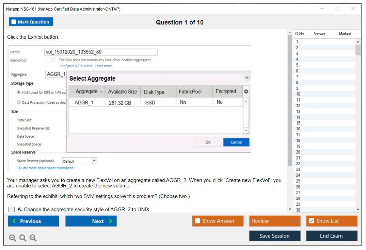Viewport: 366px width, 250px height.
Task: Open column settings gear in Select Aggregate
Action: (246, 92)
